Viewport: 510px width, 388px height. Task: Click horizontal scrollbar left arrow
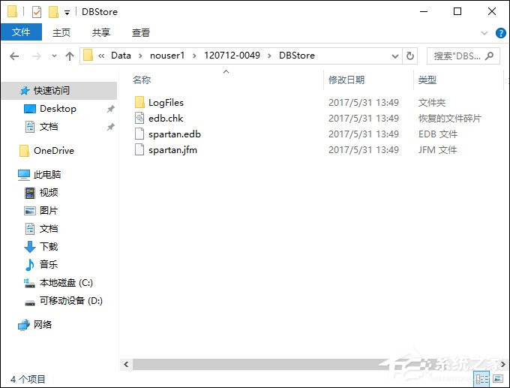pyautogui.click(x=126, y=365)
